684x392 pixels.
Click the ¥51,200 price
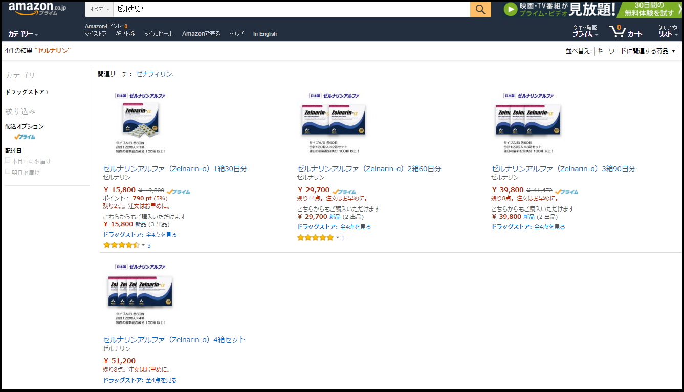point(120,361)
